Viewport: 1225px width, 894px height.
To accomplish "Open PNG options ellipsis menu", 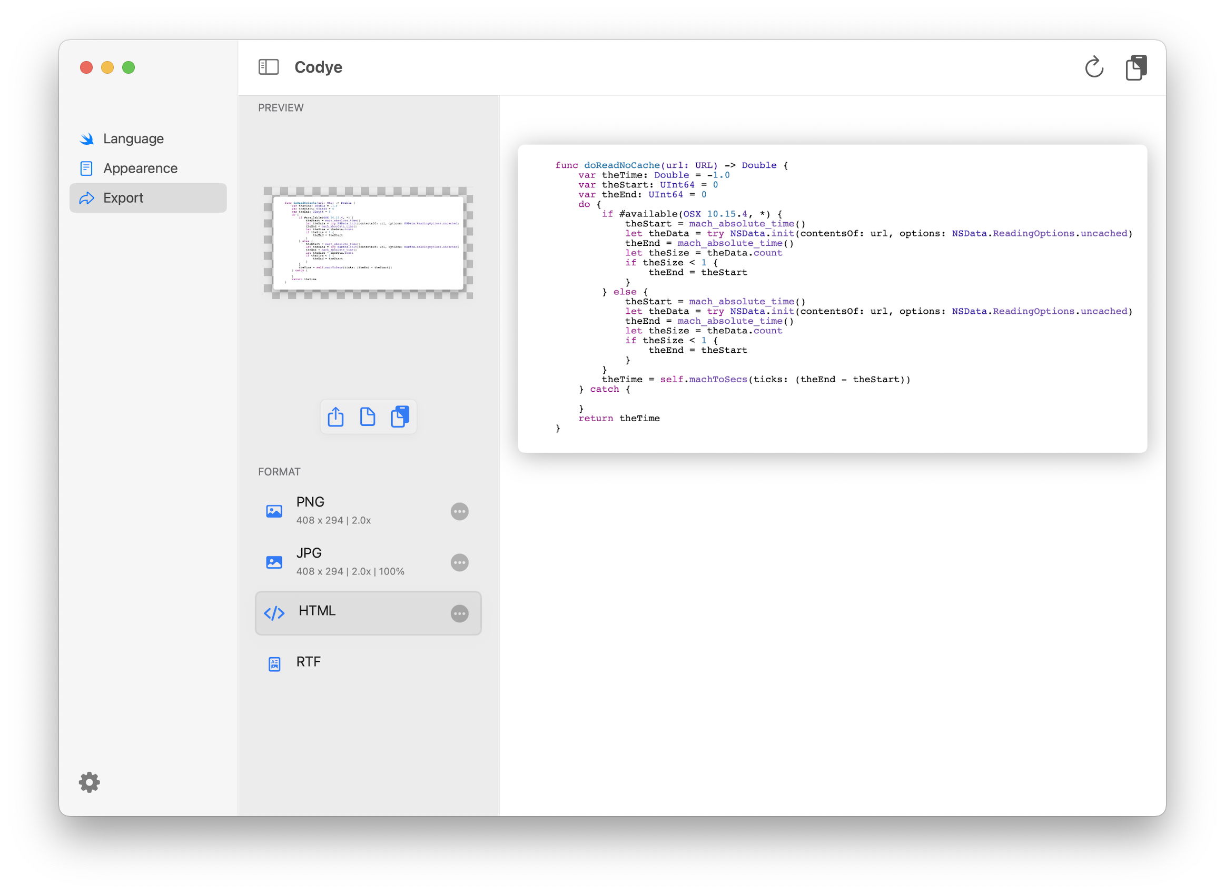I will point(460,511).
